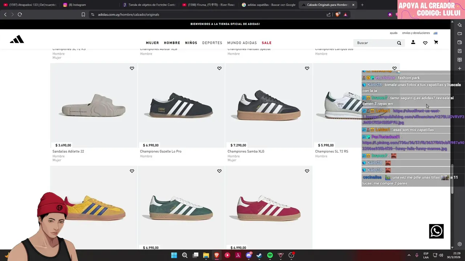This screenshot has width=465, height=261.
Task: Click the adidas logo to go home
Action: coord(17,40)
